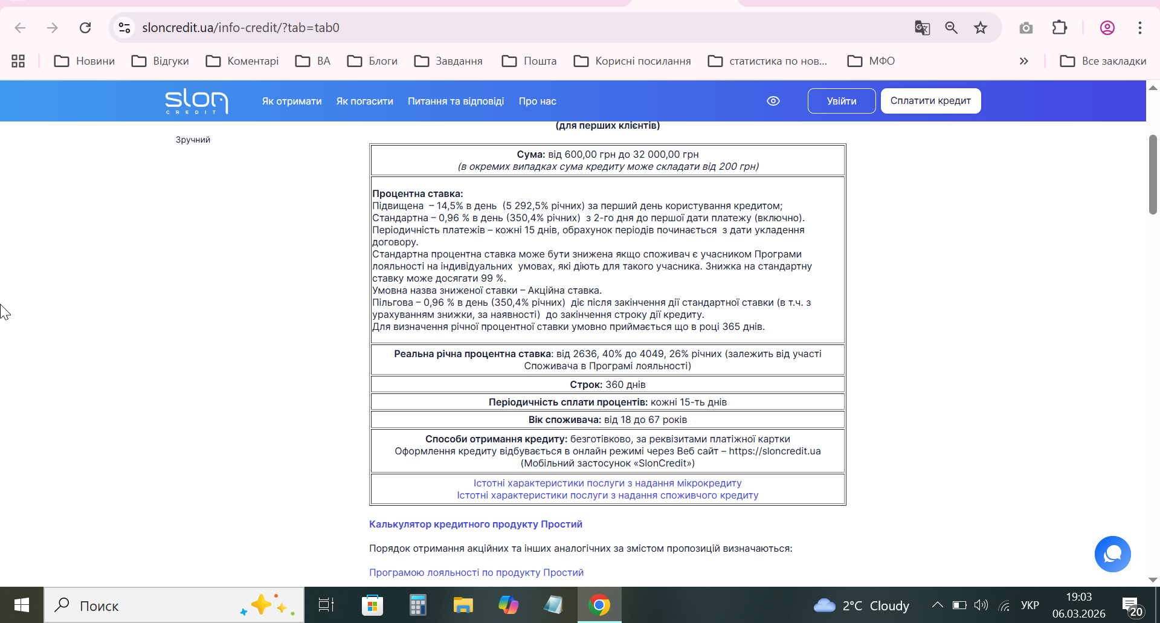
Task: Open network Wi-Fi settings in tray
Action: (x=1004, y=605)
